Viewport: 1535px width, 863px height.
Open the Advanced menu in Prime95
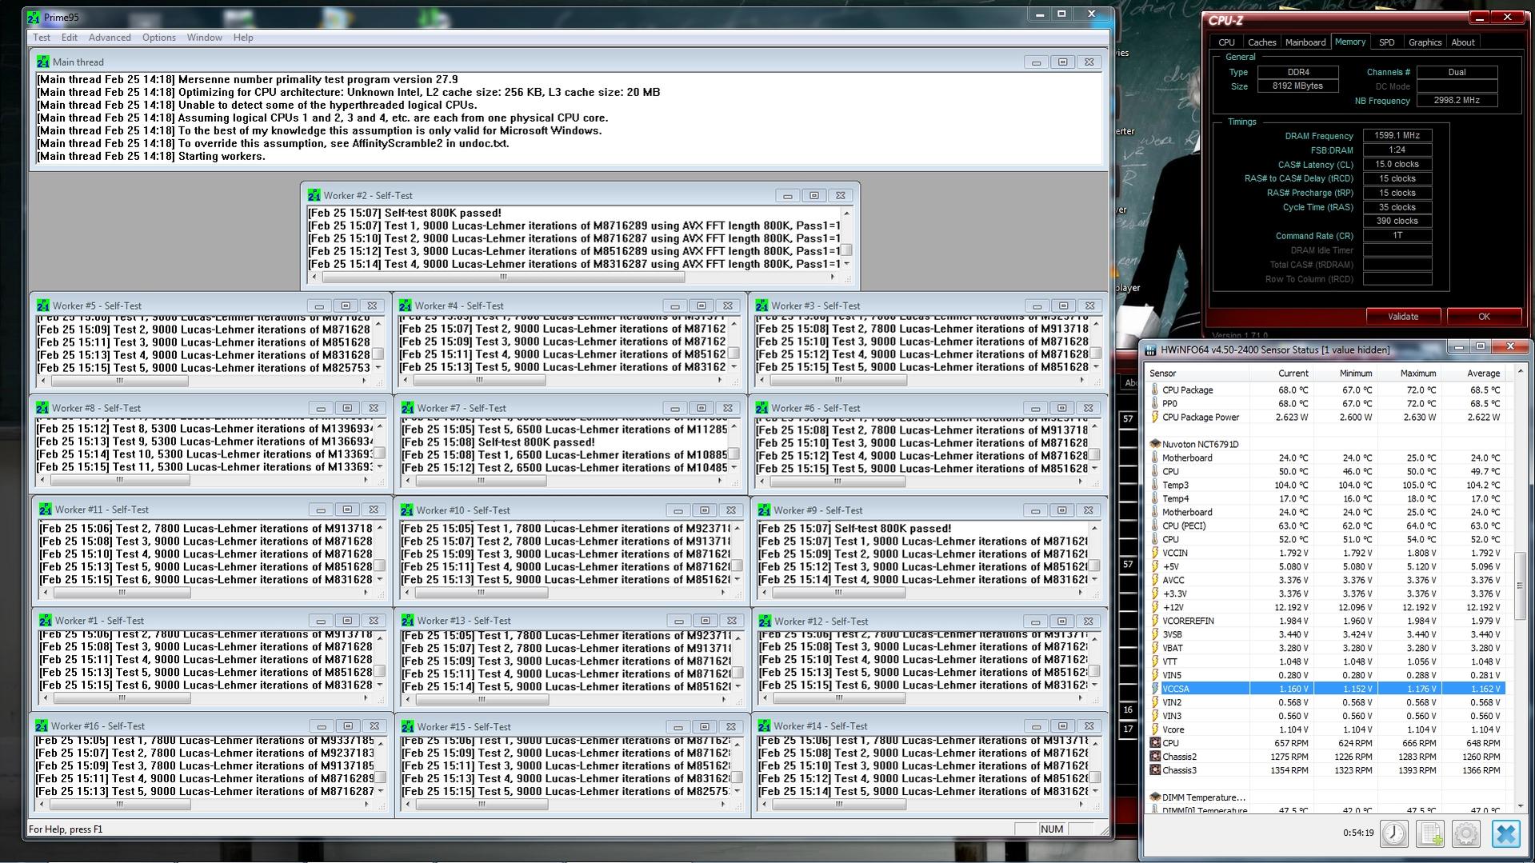click(x=110, y=38)
